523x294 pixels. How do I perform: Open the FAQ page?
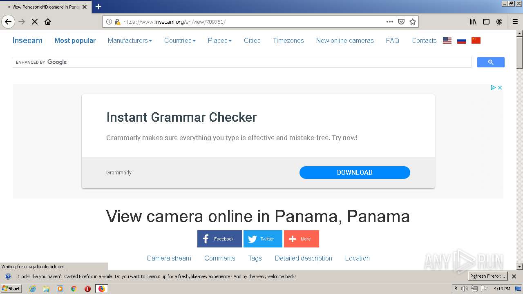(x=393, y=40)
